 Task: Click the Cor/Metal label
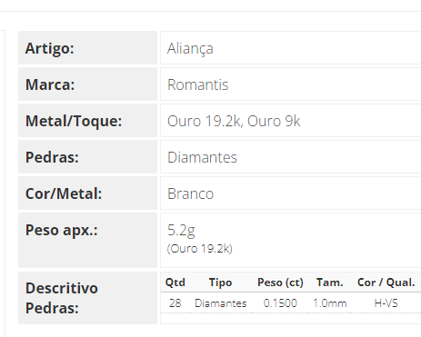[64, 193]
